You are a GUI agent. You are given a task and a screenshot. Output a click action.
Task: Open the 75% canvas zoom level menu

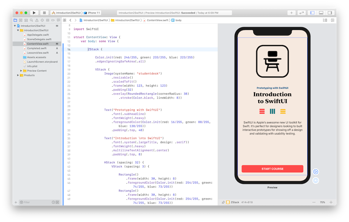tap(322, 202)
